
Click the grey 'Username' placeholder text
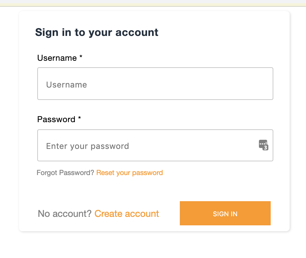click(66, 85)
